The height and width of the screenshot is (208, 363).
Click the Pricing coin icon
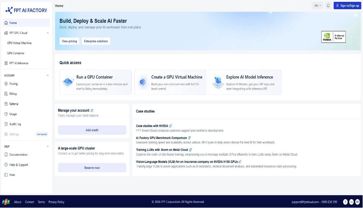click(6, 84)
